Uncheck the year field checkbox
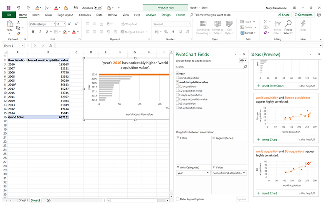The image size is (326, 207). click(177, 73)
